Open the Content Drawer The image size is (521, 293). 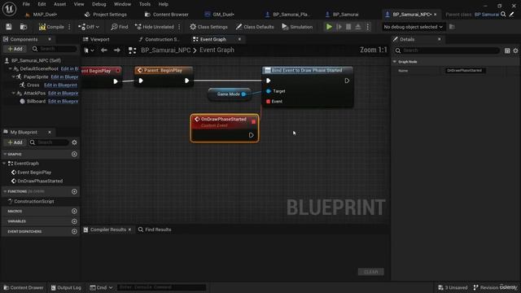pyautogui.click(x=24, y=287)
